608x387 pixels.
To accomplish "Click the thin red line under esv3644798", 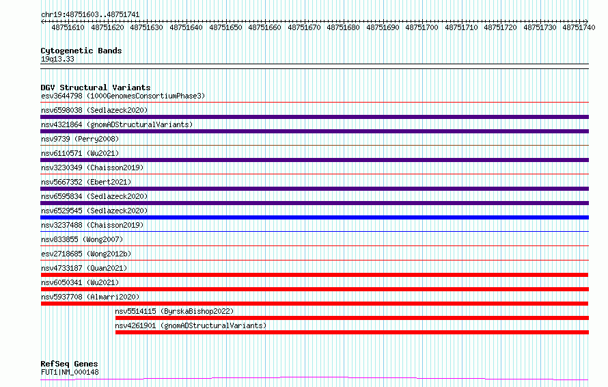I will [314, 103].
